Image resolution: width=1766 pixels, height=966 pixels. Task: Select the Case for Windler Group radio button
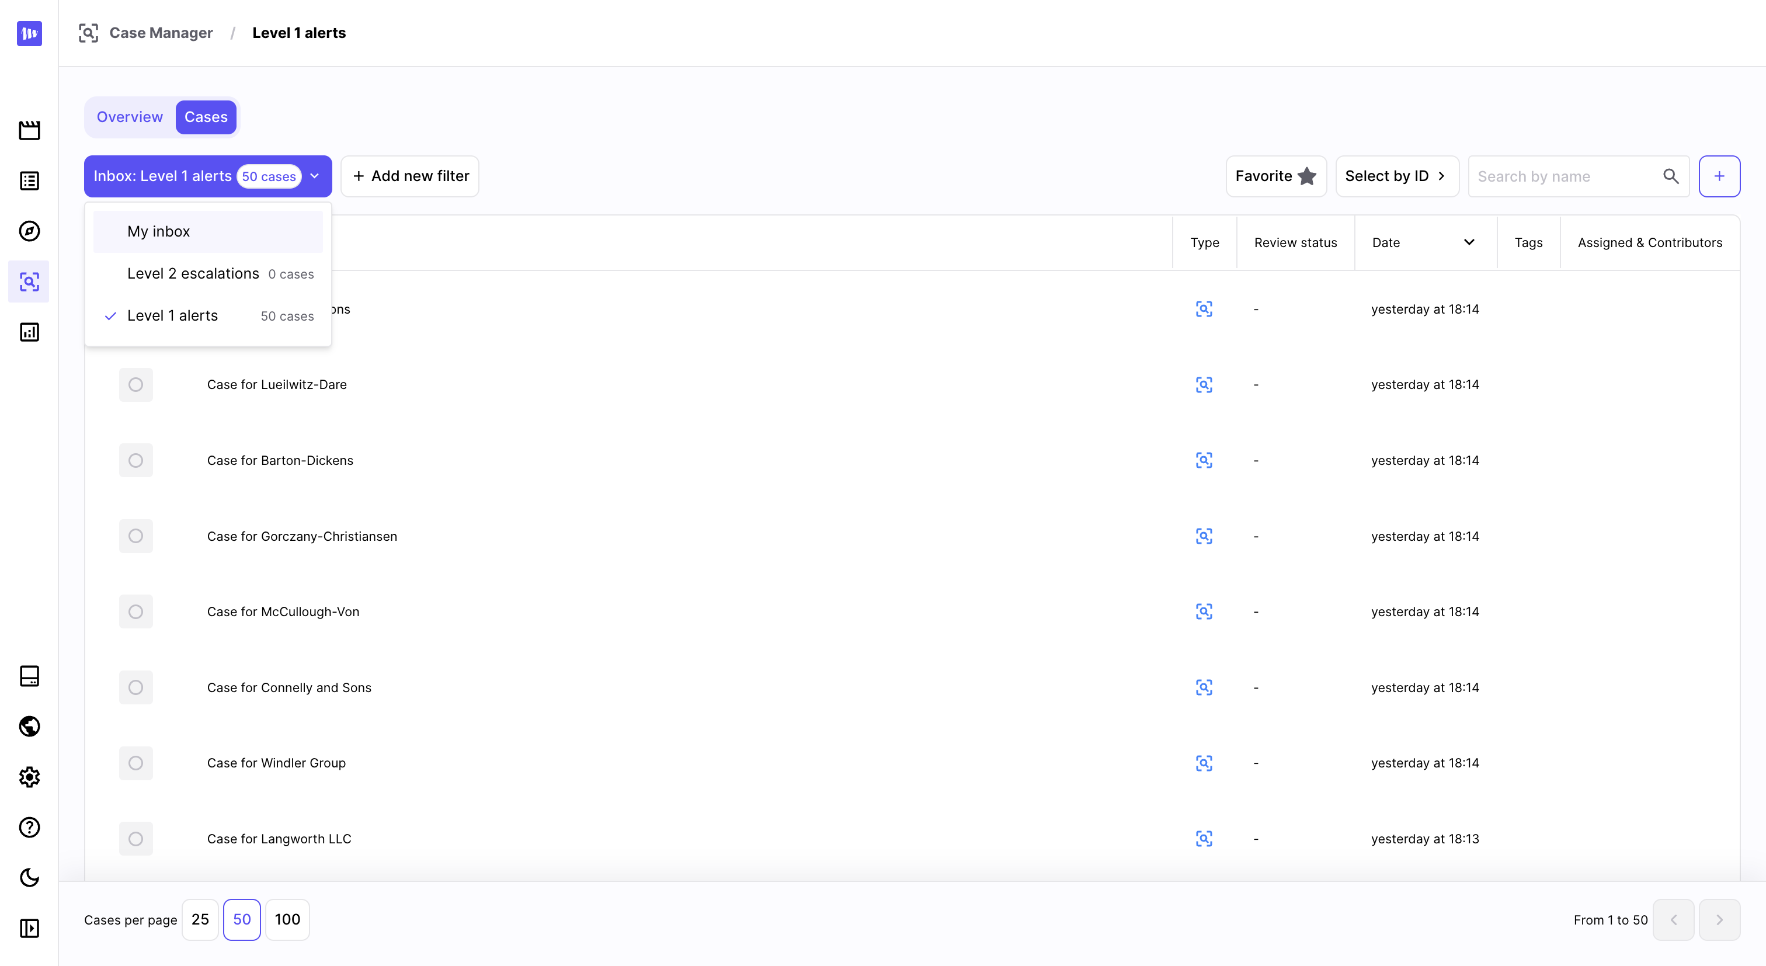coord(135,763)
